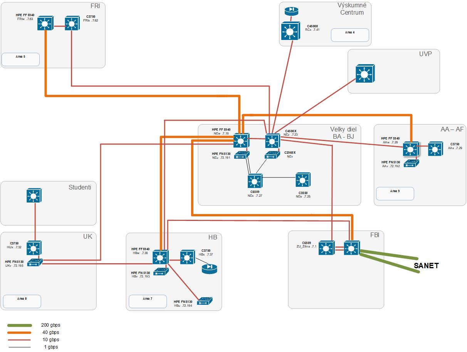467x352 pixels.
Task: Select the UVP group title
Action: tap(426, 54)
